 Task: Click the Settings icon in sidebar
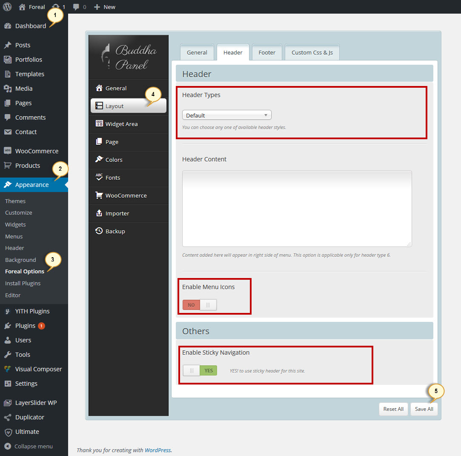click(8, 383)
